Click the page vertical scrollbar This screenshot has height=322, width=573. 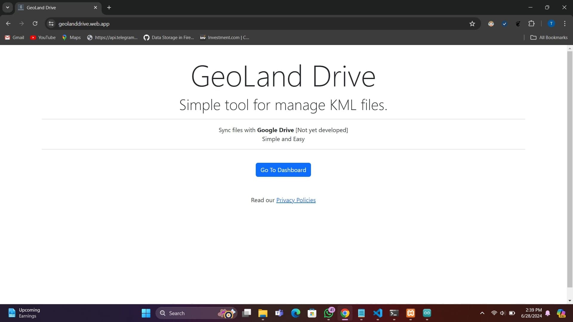pyautogui.click(x=569, y=167)
